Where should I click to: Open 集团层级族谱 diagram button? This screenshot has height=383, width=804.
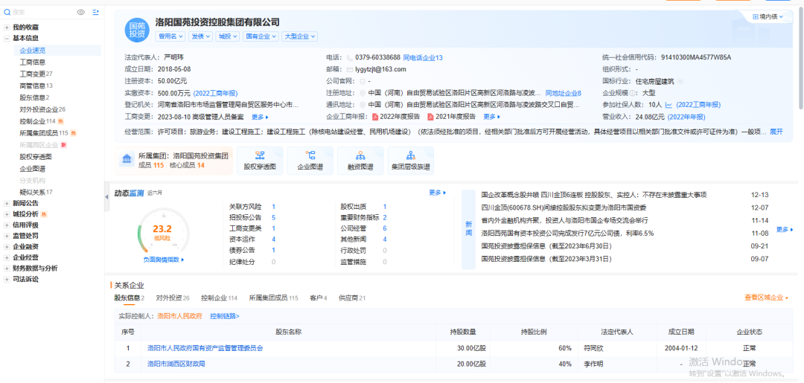(411, 161)
